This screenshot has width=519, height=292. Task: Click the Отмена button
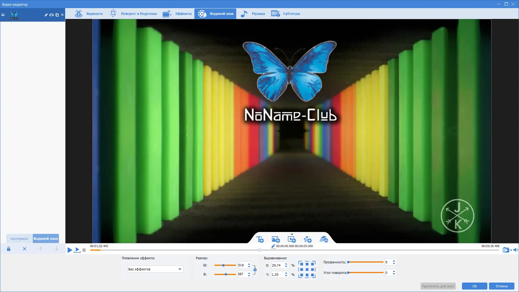[501, 286]
